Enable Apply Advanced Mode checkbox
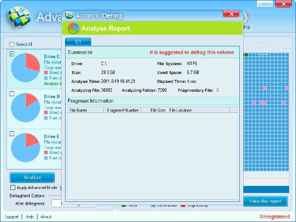The height and width of the screenshot is (222, 296). tap(13, 187)
